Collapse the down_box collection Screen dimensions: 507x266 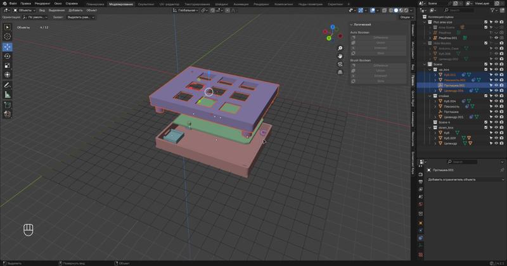pos(430,127)
